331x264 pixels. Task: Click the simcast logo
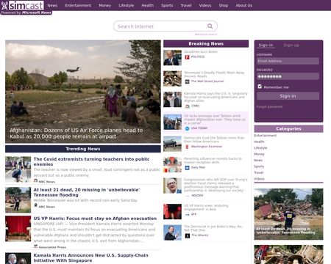point(23,5)
